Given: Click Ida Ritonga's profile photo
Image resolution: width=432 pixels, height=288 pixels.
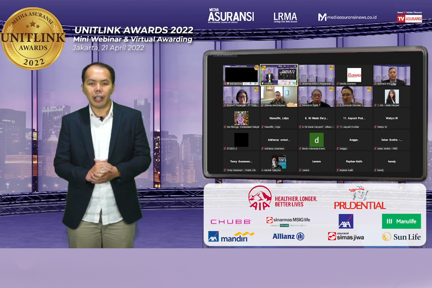Looking at the screenshot, I should (241, 118).
